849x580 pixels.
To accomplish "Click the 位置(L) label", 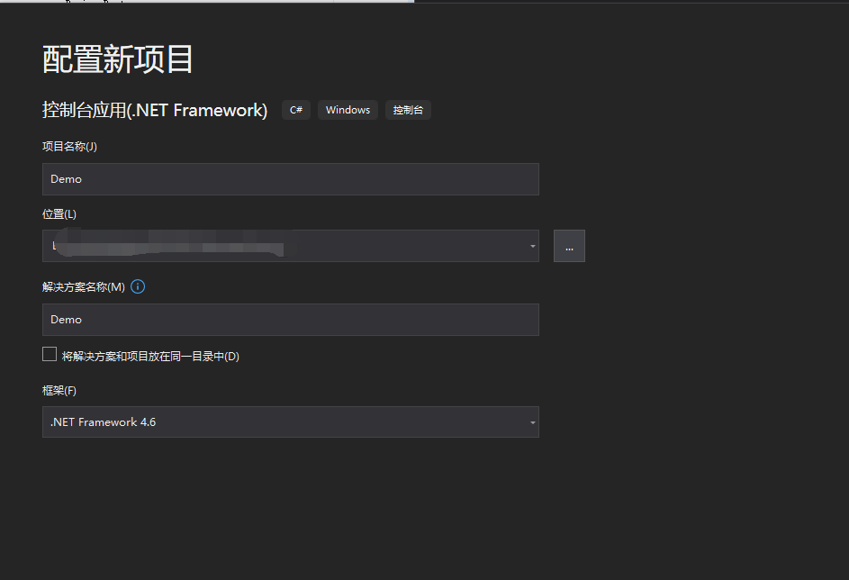I will 59,214.
